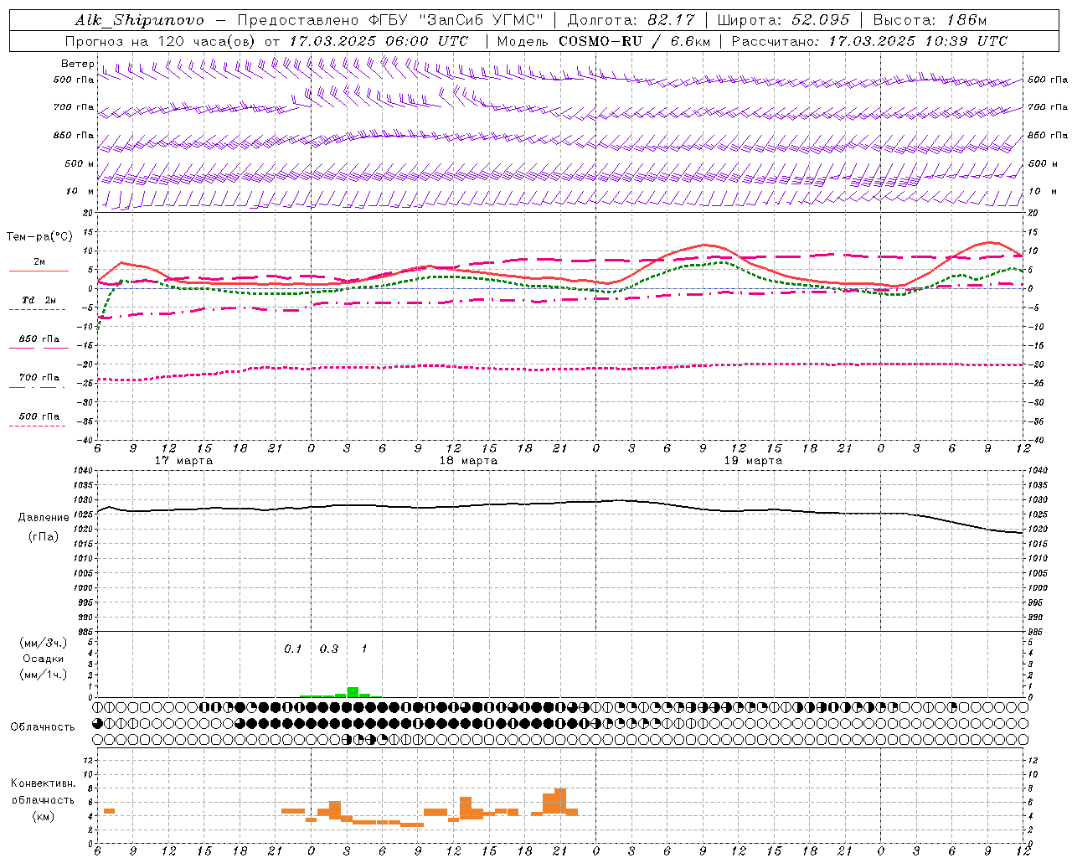The width and height of the screenshot is (1072, 858).
Task: Click the Тем-ра(°C) panel title
Action: 39,237
